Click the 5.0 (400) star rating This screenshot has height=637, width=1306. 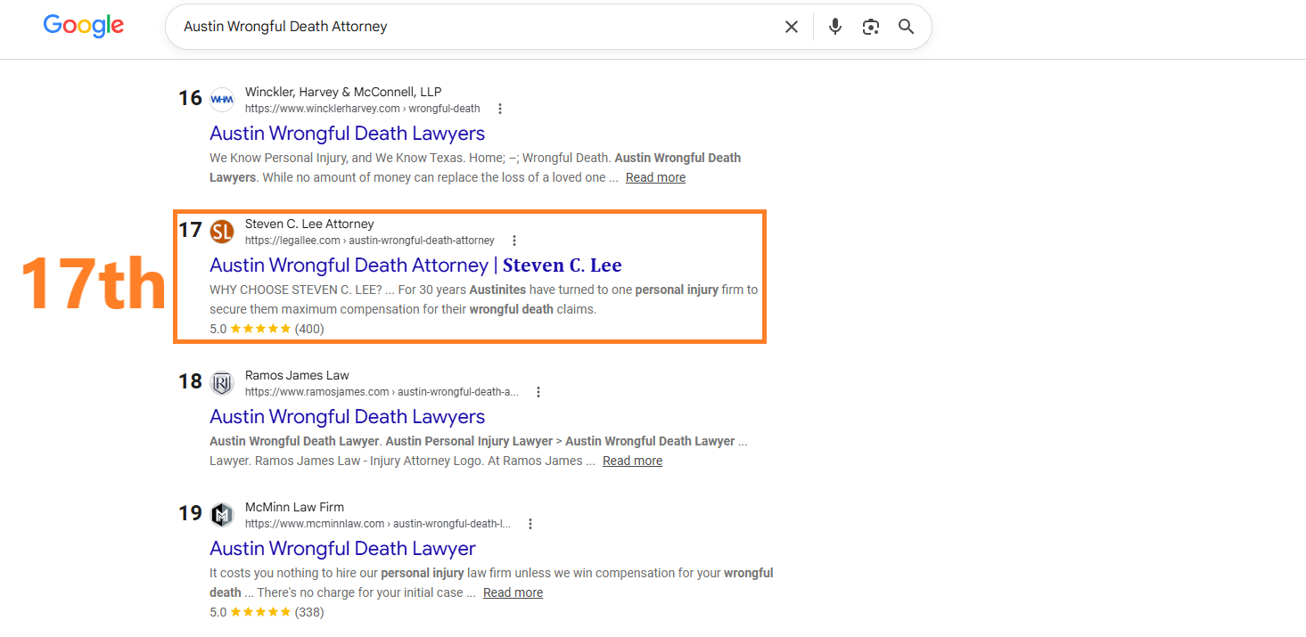click(x=267, y=329)
